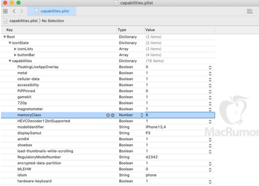Click the Key column header
Image resolution: width=259 pixels, height=186 pixels.
pyautogui.click(x=9, y=30)
